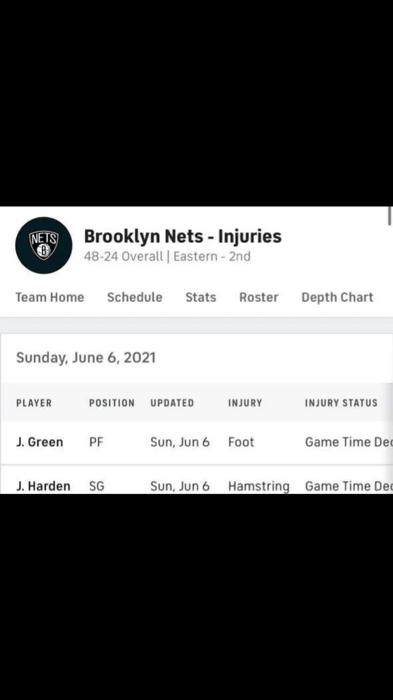The height and width of the screenshot is (700, 393).
Task: Click J. Green's Game Time Decision status
Action: 348,442
